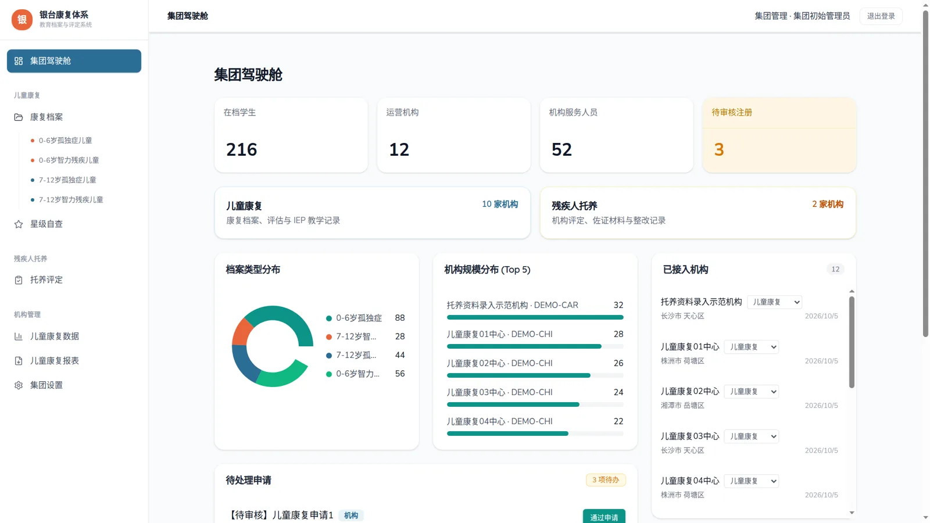Open 星级自查 menu item
The image size is (930, 523).
74,224
